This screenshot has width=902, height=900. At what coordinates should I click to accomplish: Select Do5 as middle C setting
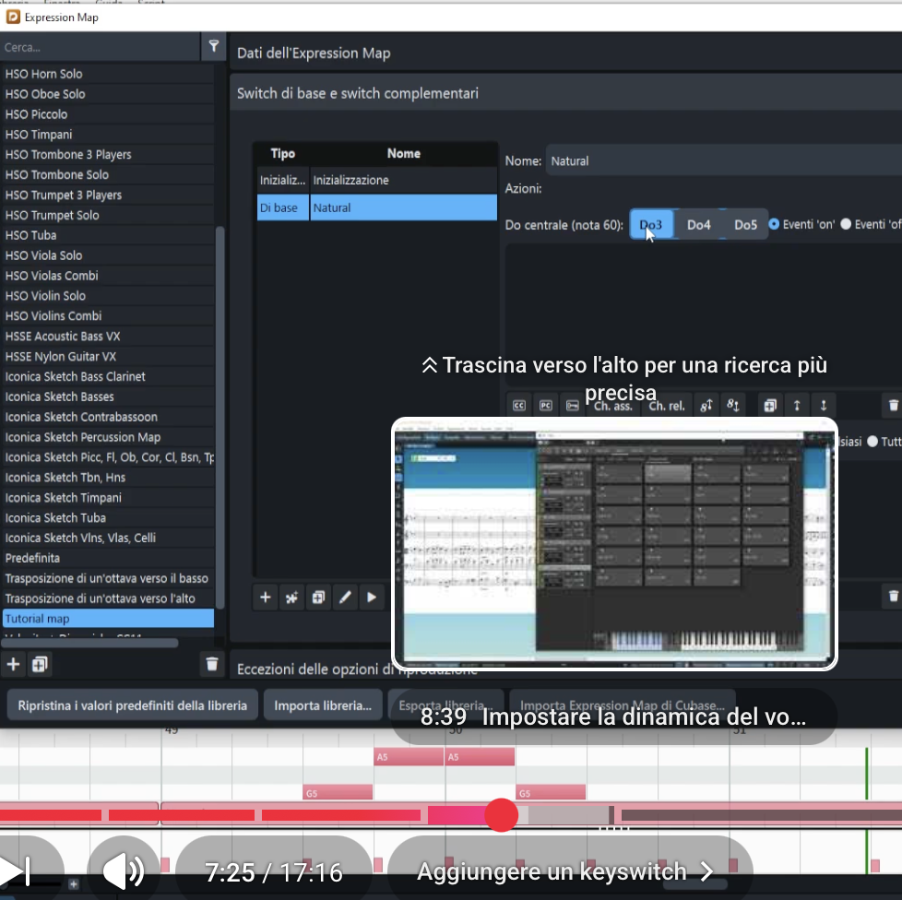[745, 225]
